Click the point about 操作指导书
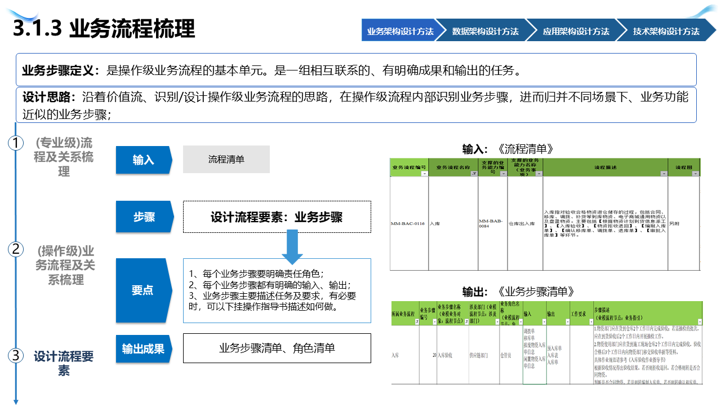The height and width of the screenshot is (406, 721). (x=273, y=301)
